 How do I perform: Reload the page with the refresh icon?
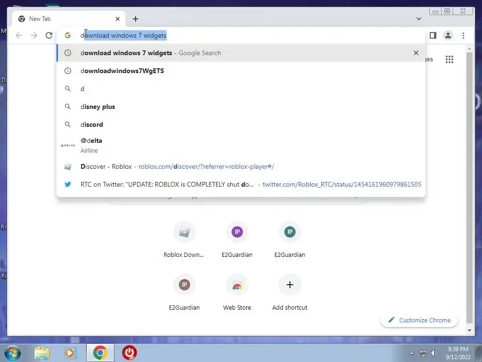click(x=49, y=35)
